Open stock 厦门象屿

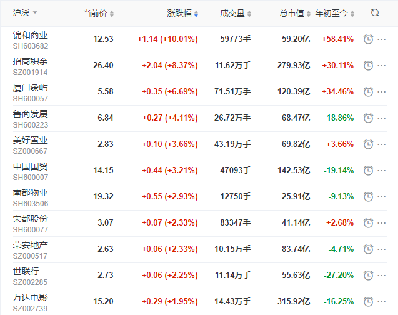(x=30, y=88)
